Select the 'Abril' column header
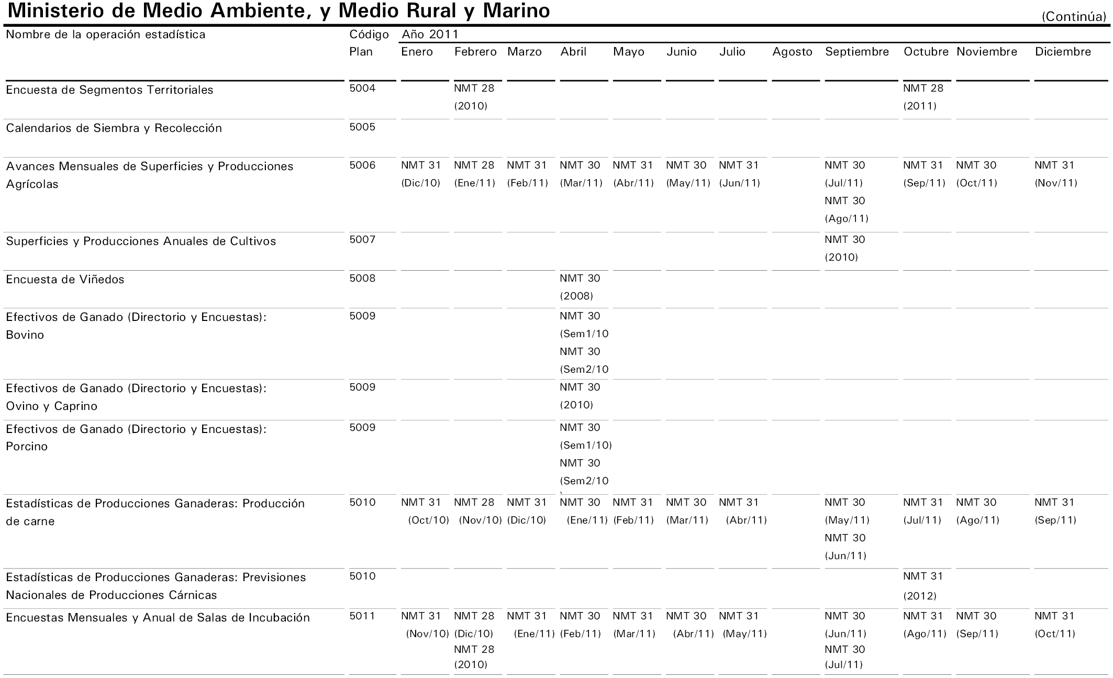The width and height of the screenshot is (1113, 678). 573,52
